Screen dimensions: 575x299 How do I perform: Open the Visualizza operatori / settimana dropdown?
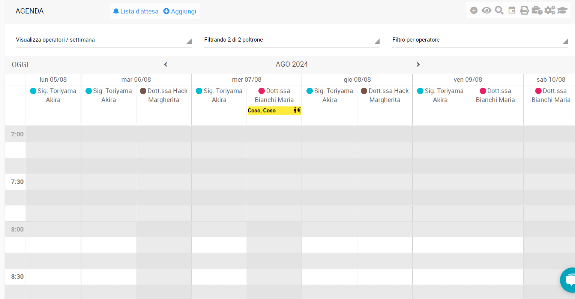(x=104, y=40)
